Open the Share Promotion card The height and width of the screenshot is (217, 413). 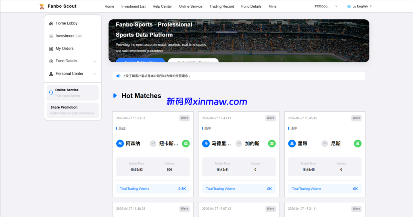73,110
